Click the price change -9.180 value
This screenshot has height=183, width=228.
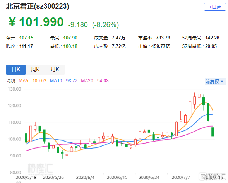coord(78,25)
